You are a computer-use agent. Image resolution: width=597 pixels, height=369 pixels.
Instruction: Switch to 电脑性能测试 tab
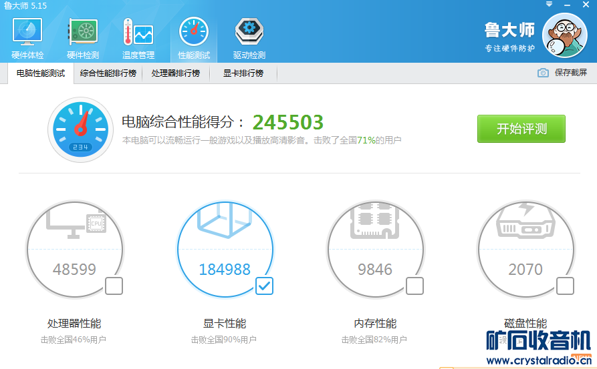point(41,73)
